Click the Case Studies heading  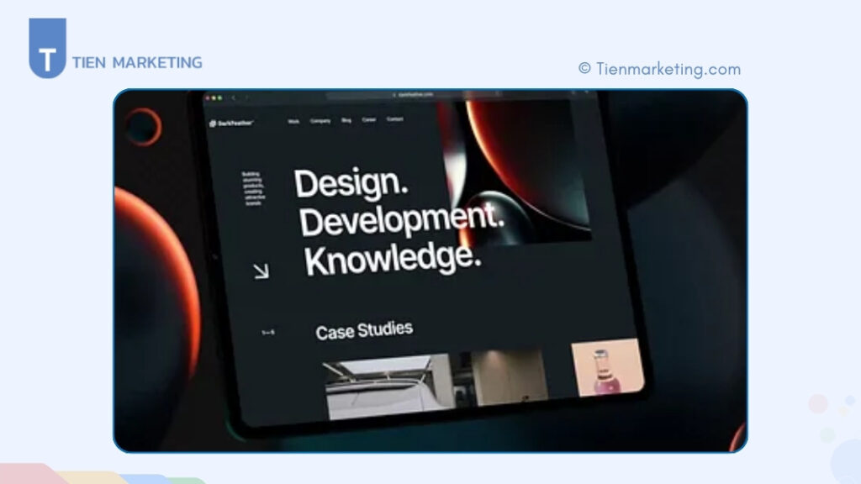pos(364,328)
